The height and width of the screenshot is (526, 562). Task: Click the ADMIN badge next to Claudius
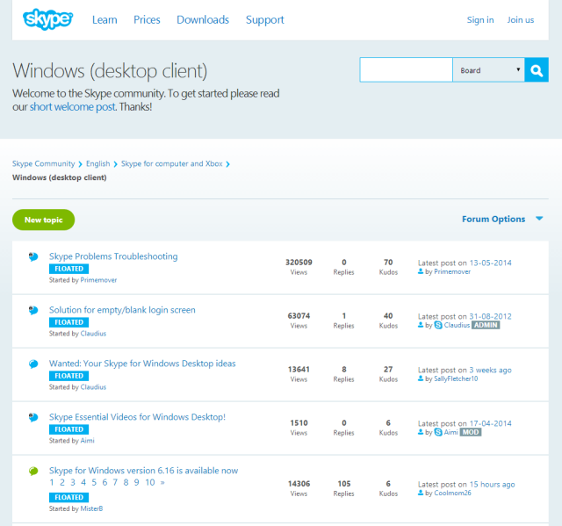pyautogui.click(x=486, y=325)
